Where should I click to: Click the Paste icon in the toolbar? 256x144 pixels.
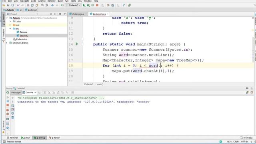coord(37,5)
